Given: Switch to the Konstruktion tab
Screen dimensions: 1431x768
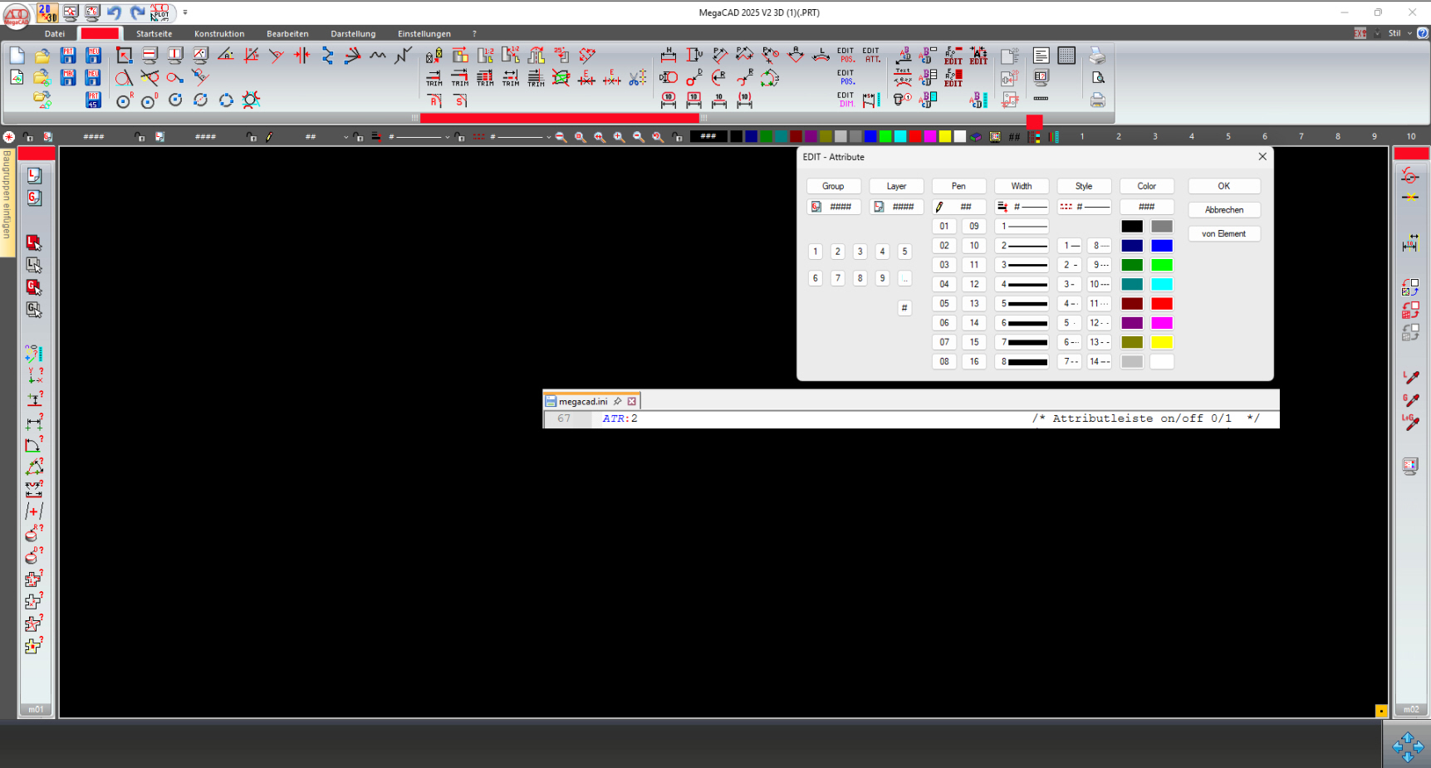Looking at the screenshot, I should [219, 34].
